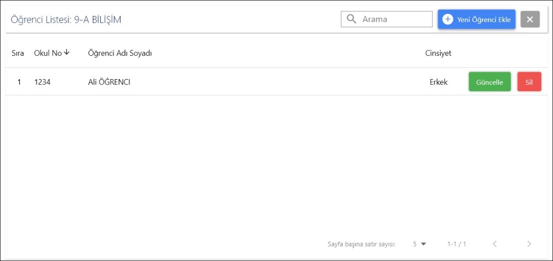Click the Öğrenci Listesi: 9-A BİLİŞİM title
553x261 pixels.
click(x=66, y=20)
